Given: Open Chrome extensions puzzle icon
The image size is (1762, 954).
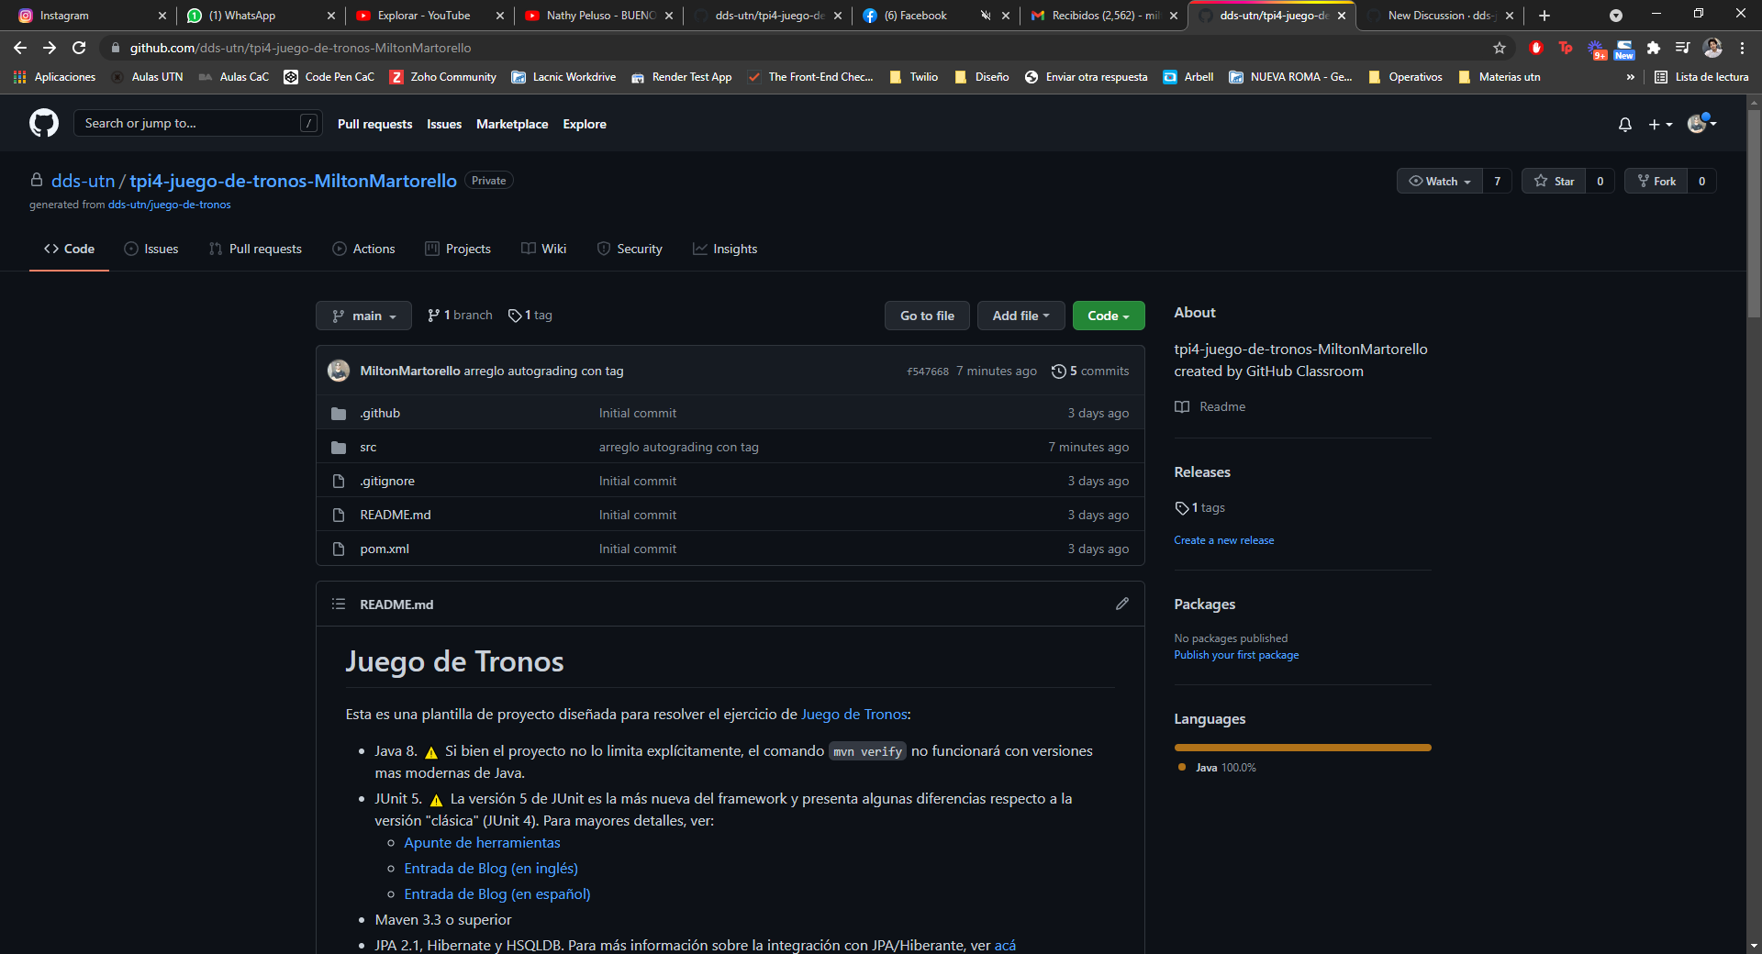Looking at the screenshot, I should 1654,48.
